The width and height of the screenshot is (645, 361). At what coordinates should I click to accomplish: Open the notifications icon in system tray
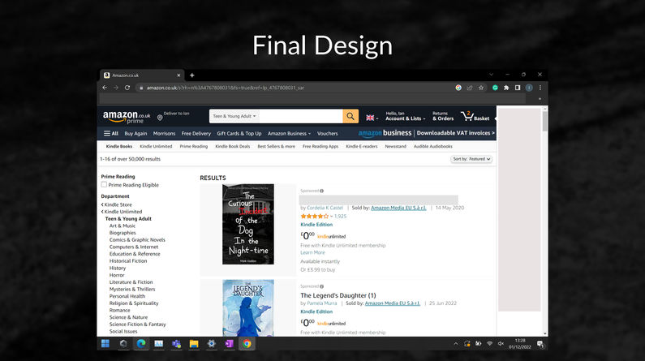pyautogui.click(x=540, y=344)
